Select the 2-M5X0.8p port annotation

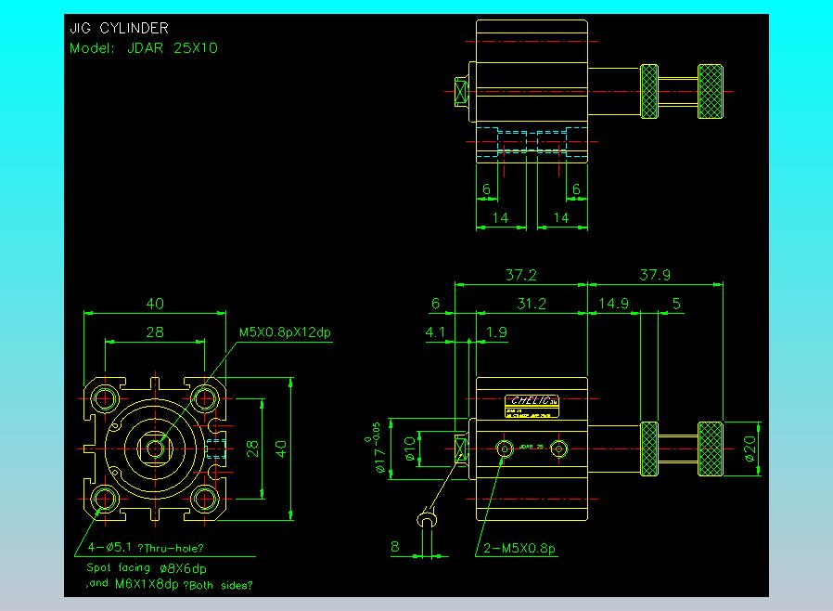(x=519, y=548)
